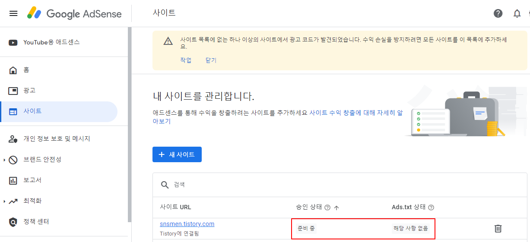
Task: Open the hamburger main menu
Action: pos(13,13)
